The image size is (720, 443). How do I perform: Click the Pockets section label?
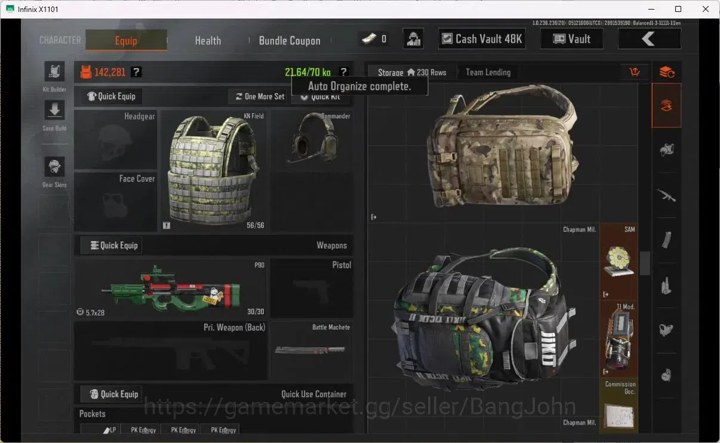tap(93, 414)
